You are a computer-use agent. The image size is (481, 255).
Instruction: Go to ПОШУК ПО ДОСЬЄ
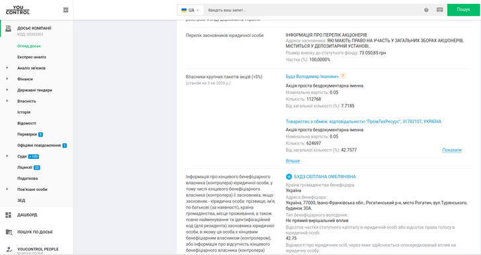(35, 232)
